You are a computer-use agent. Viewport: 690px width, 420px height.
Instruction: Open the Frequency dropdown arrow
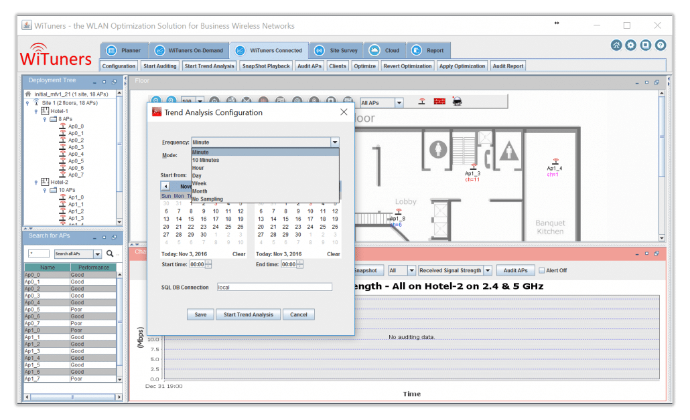point(335,142)
